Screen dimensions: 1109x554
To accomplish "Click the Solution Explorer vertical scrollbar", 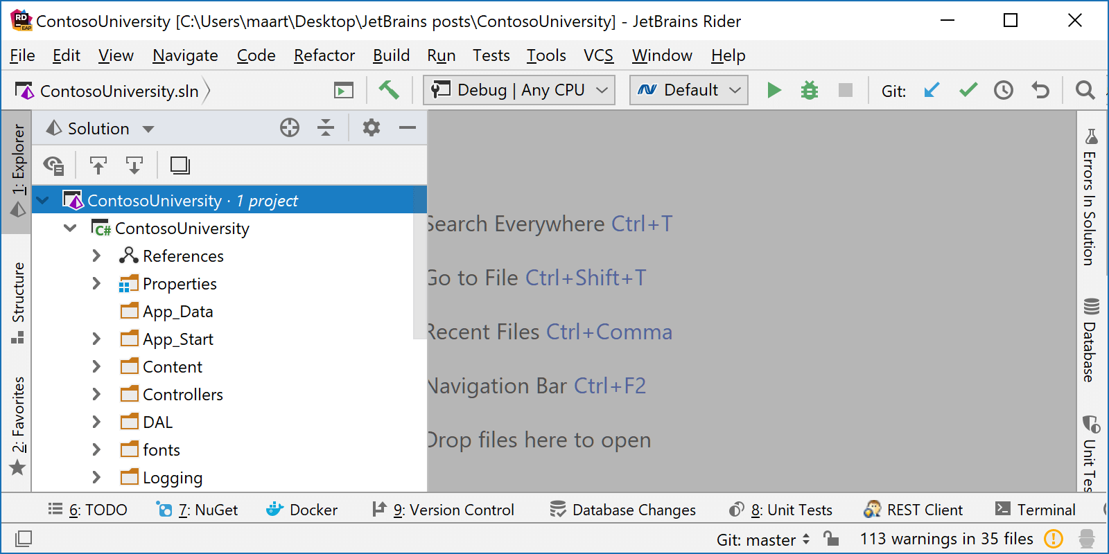I will [x=420, y=263].
